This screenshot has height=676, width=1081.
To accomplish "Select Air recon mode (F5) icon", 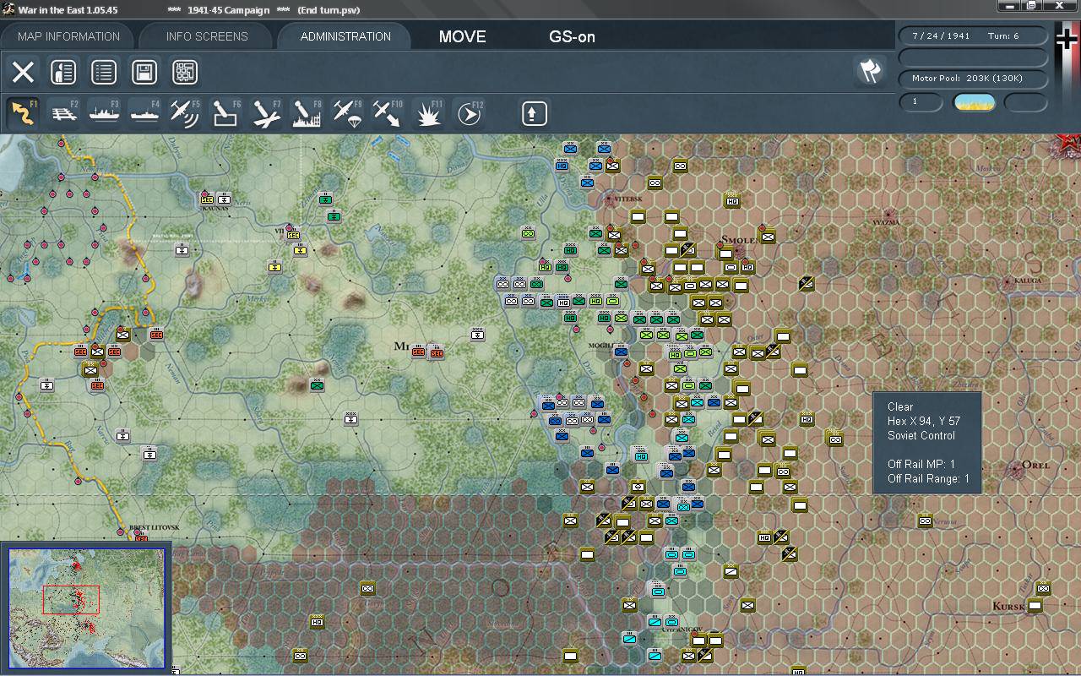I will point(185,113).
